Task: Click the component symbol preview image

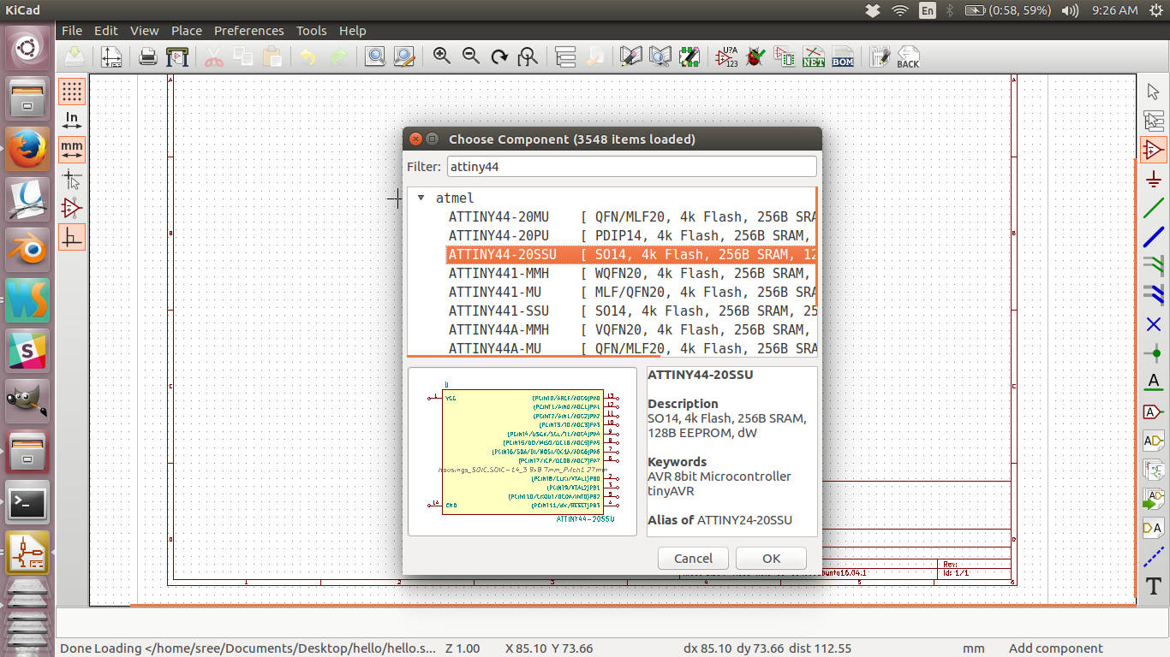Action: point(522,452)
